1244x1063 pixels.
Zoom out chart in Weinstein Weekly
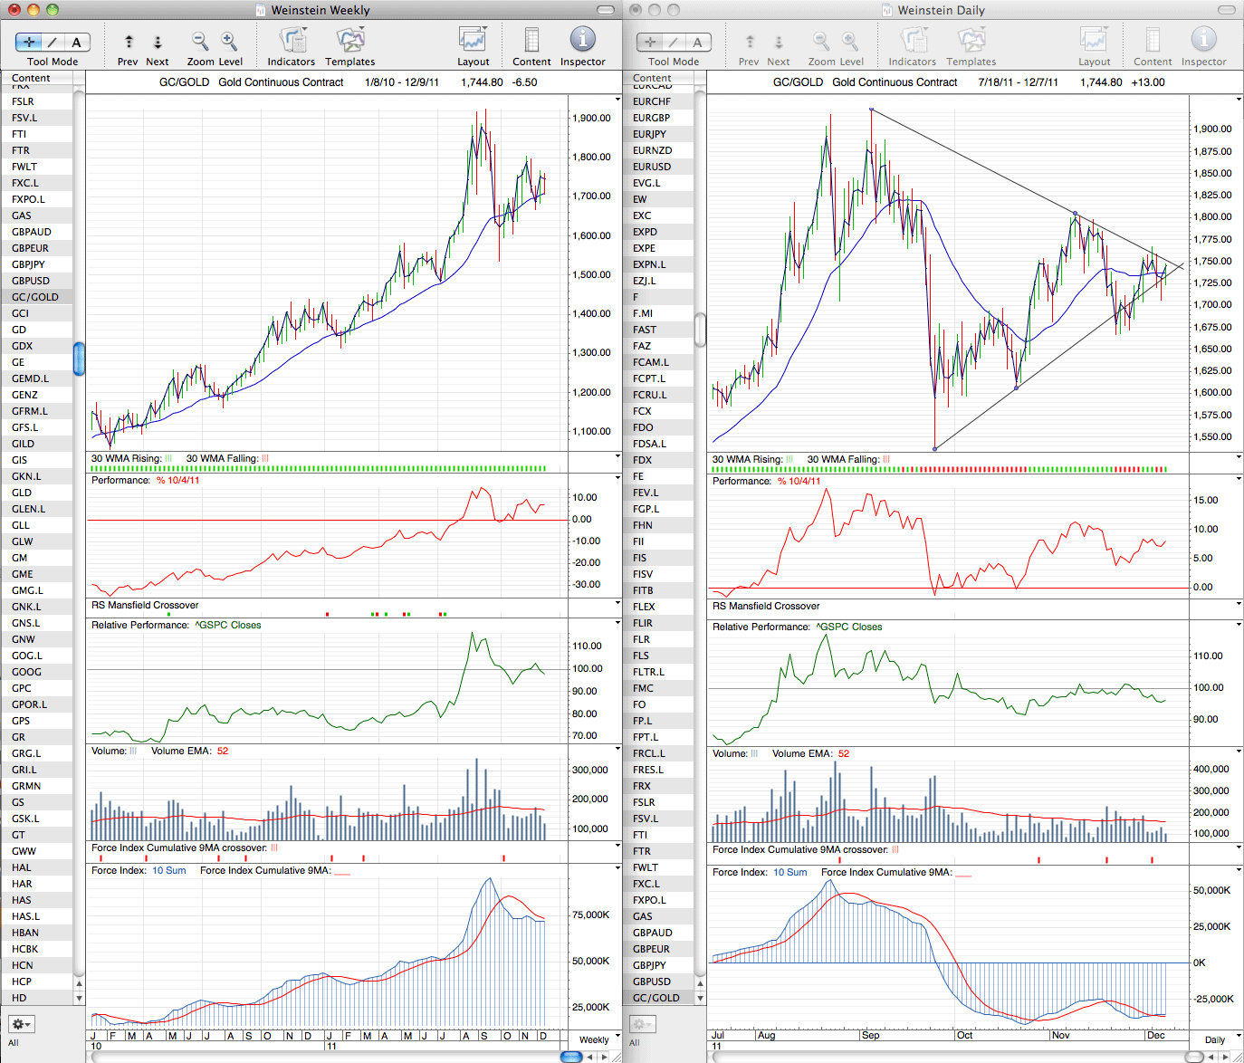point(200,42)
